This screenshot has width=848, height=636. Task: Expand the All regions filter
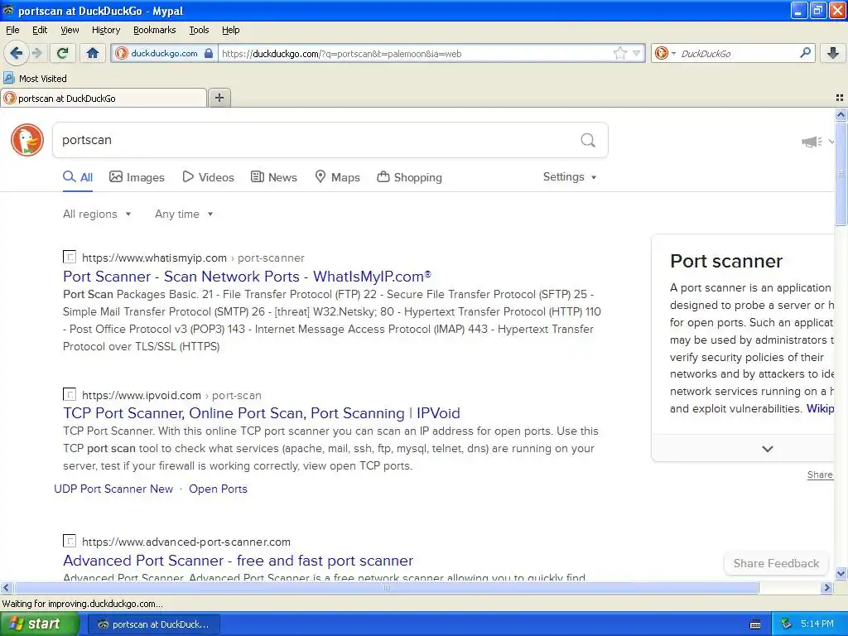[97, 214]
